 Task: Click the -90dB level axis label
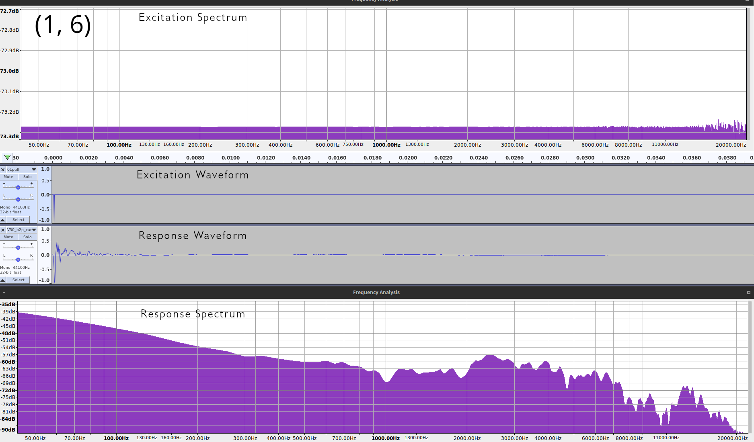click(8, 430)
